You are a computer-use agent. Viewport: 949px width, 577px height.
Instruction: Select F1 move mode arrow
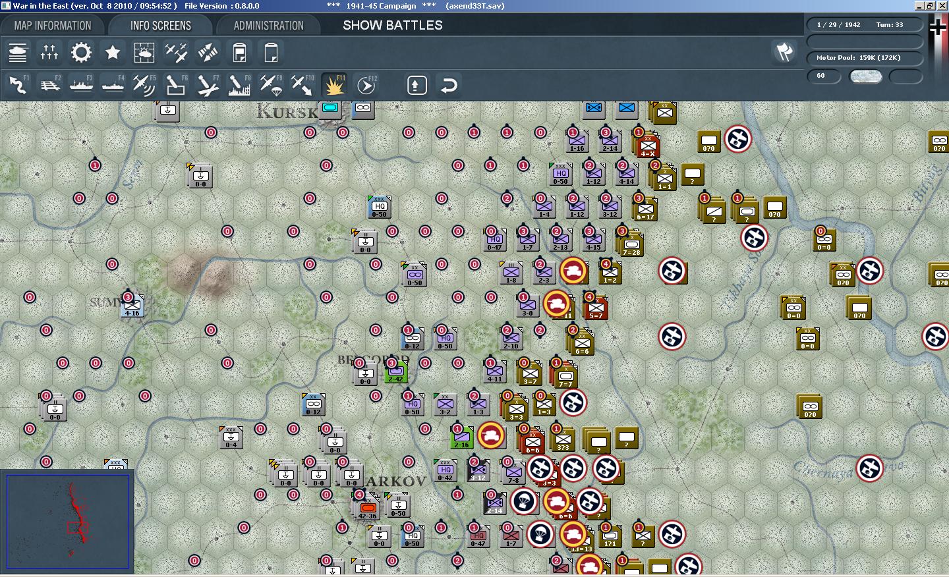(x=18, y=85)
